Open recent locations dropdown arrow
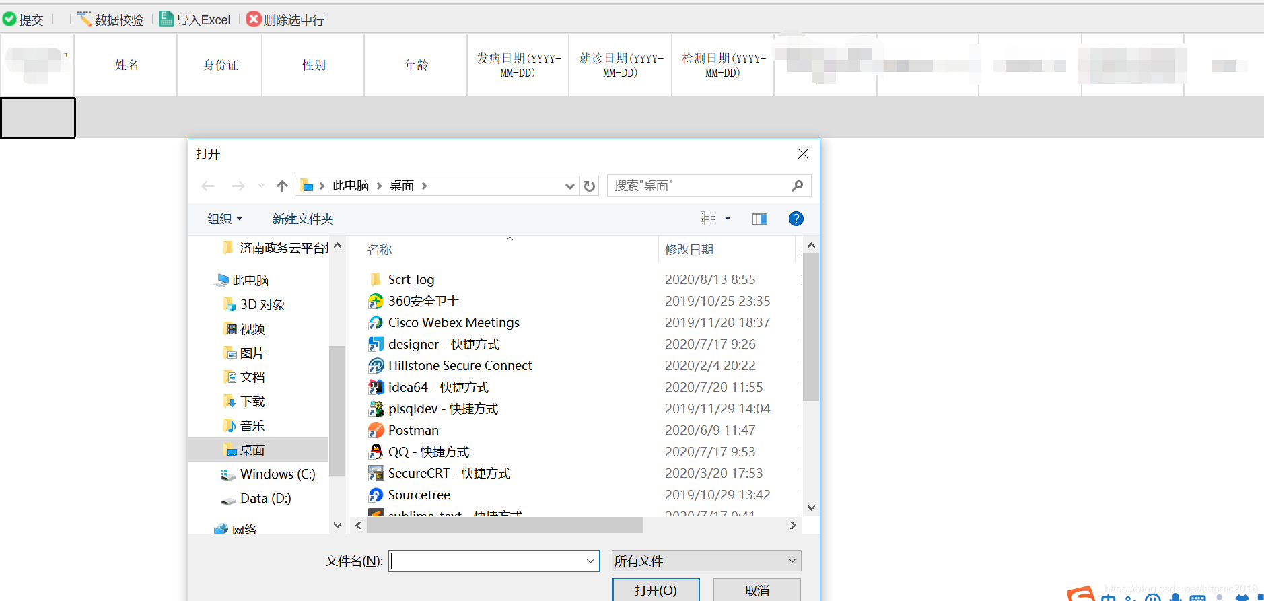1264x601 pixels. tap(261, 186)
